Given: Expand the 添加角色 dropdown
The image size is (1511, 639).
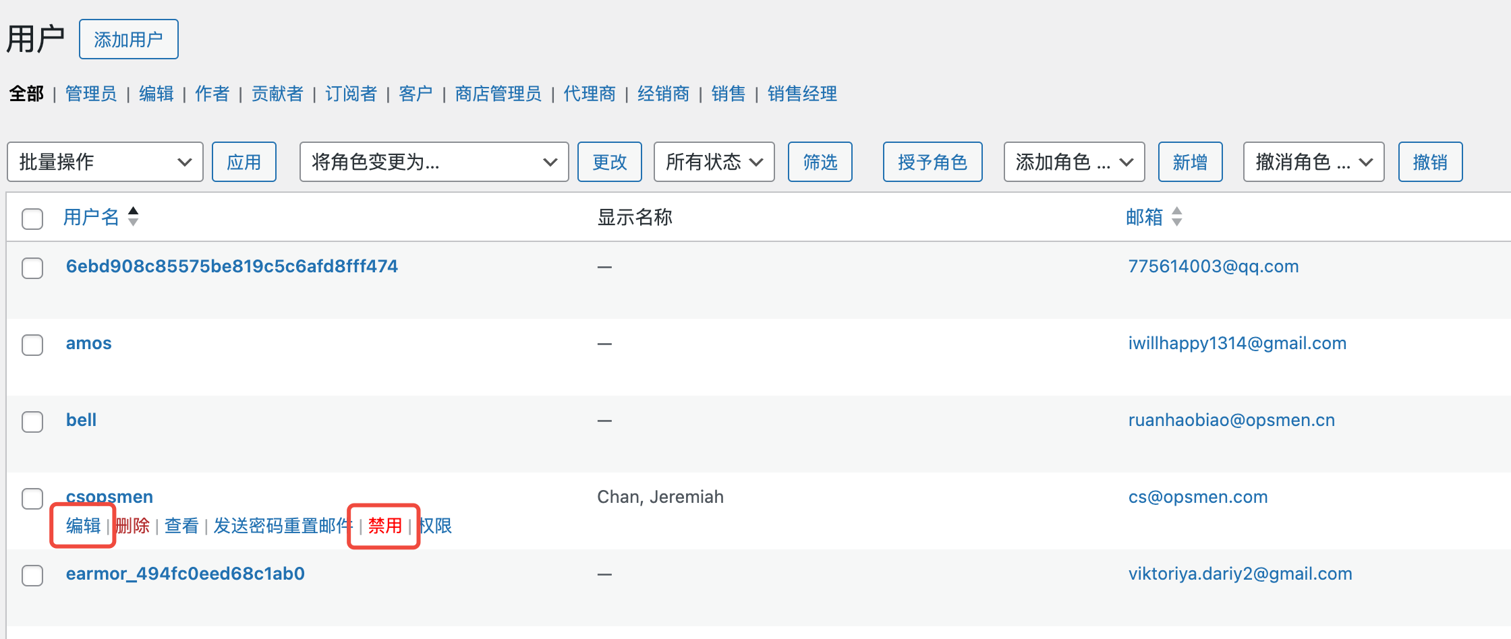Looking at the screenshot, I should coord(1074,162).
